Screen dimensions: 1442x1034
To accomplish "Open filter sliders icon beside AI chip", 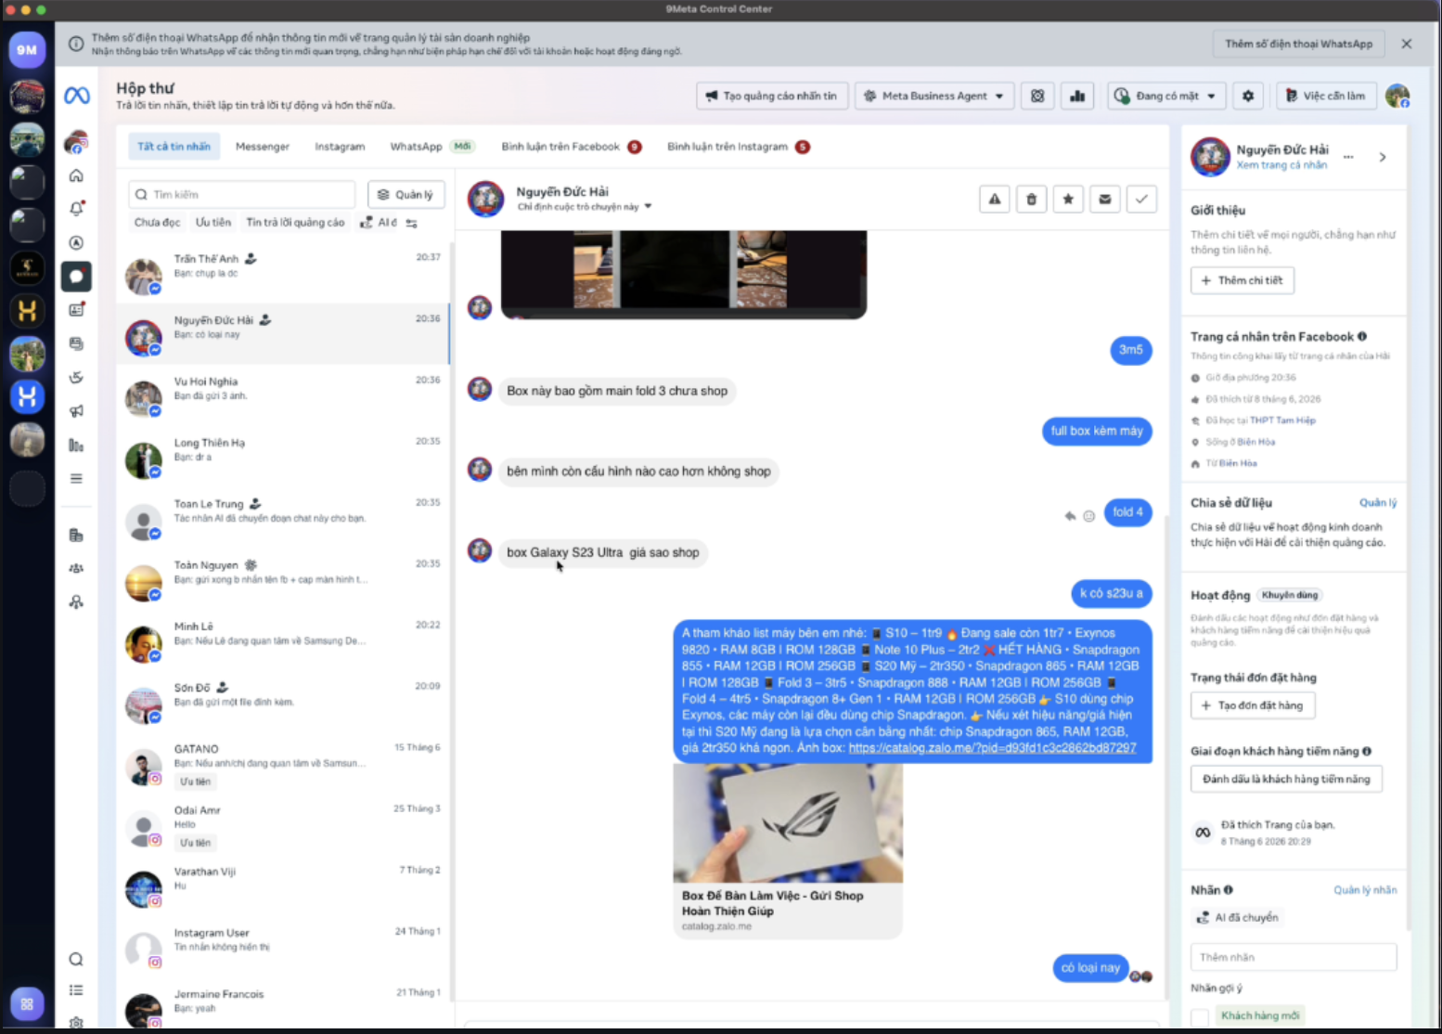I will coord(411,223).
